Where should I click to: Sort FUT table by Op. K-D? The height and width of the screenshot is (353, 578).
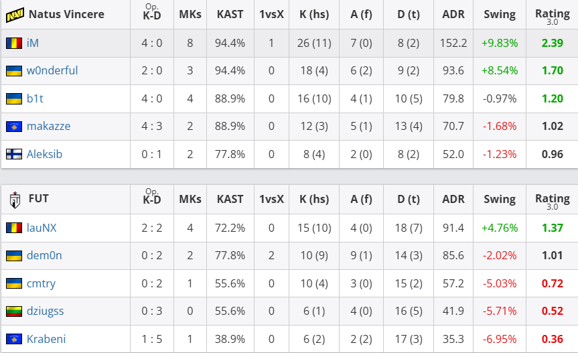(152, 200)
